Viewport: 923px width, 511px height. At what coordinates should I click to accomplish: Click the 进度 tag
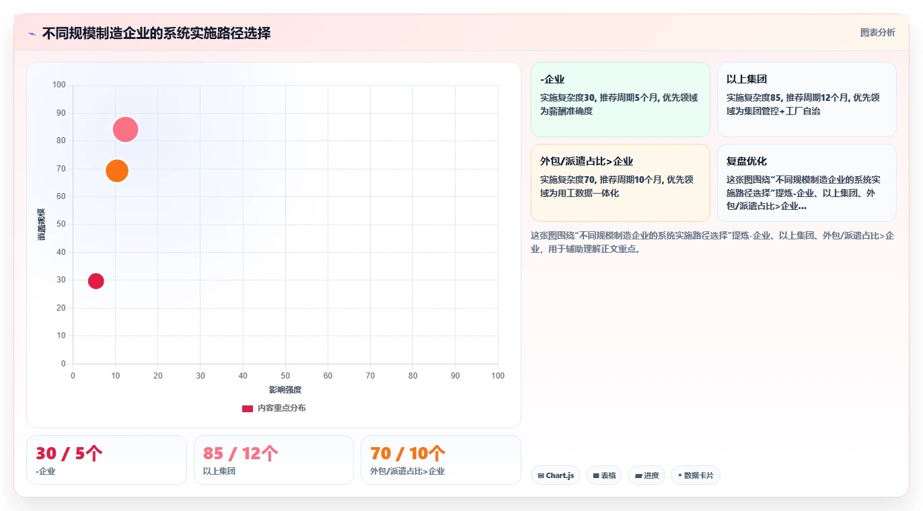(647, 475)
